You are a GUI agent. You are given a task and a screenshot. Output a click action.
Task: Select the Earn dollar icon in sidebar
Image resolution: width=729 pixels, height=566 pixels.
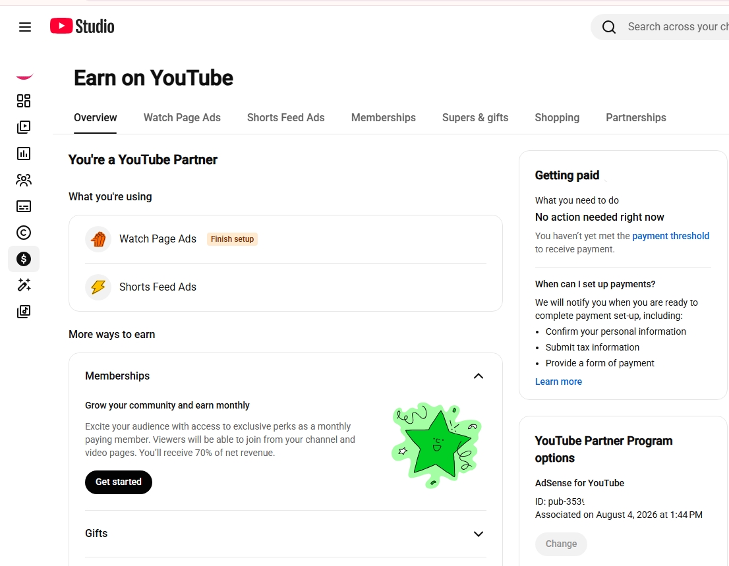(x=24, y=259)
